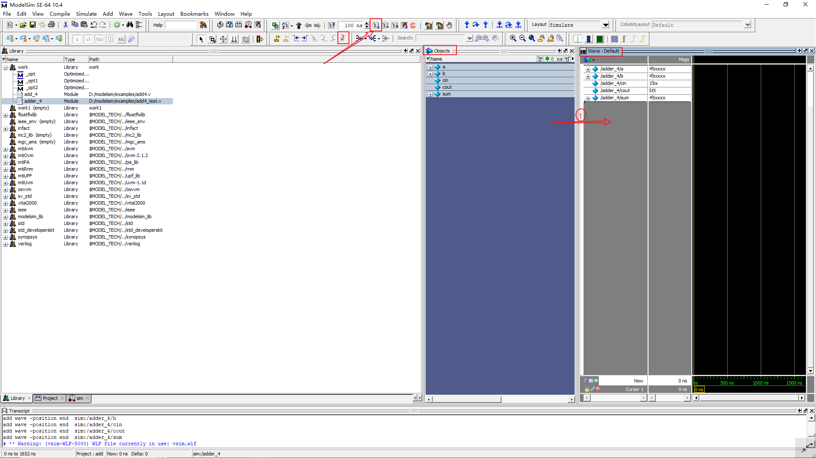Collapse the work library tree node

[5, 67]
